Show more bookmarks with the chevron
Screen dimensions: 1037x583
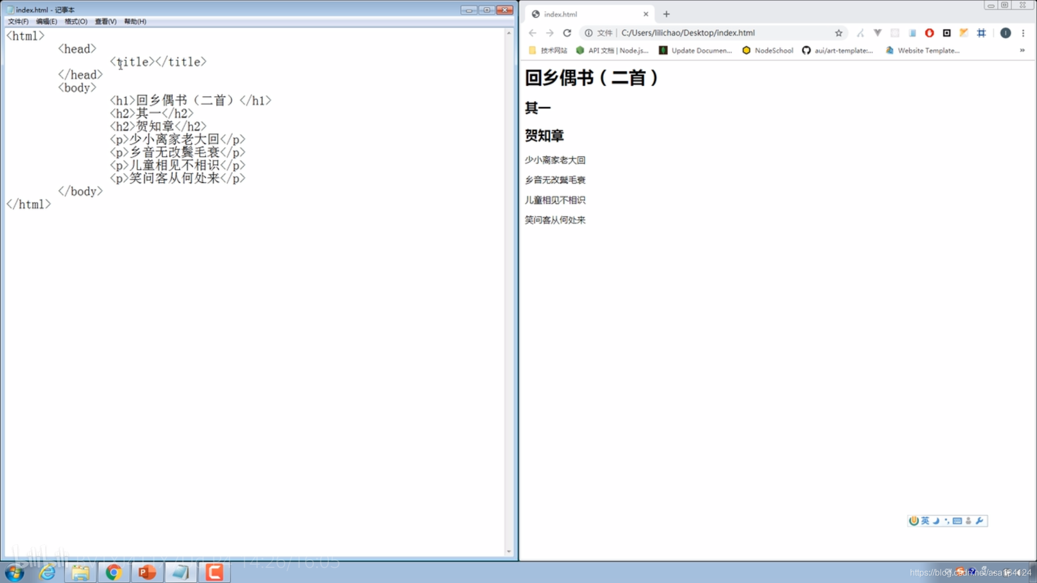tap(1022, 50)
